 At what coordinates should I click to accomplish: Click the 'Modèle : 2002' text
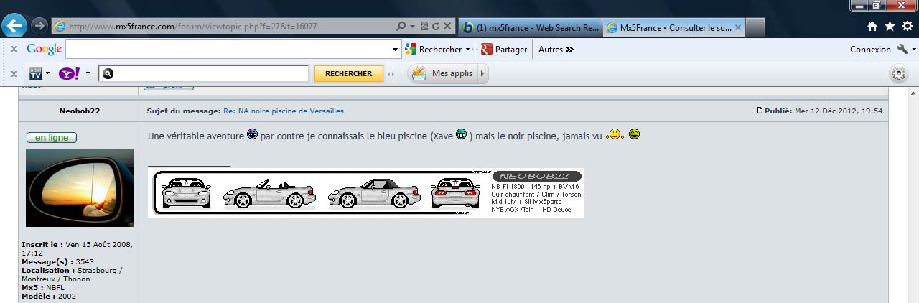click(x=49, y=296)
